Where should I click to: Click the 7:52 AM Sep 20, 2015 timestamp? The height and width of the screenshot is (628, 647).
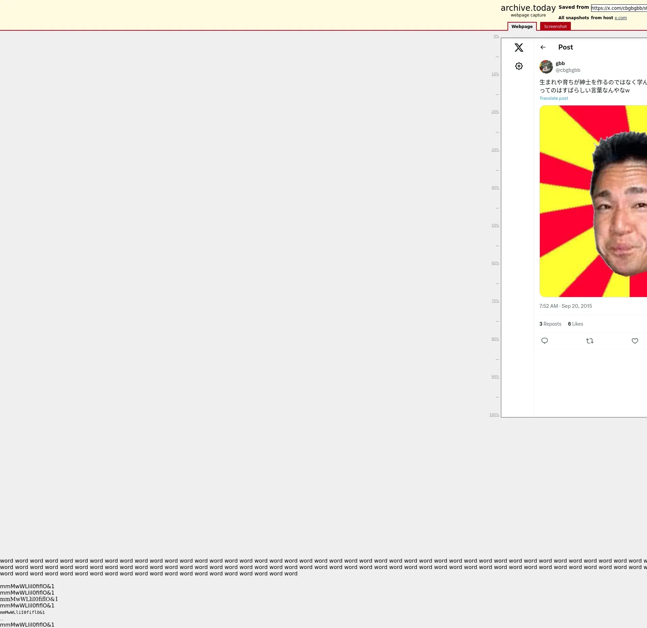pyautogui.click(x=565, y=306)
